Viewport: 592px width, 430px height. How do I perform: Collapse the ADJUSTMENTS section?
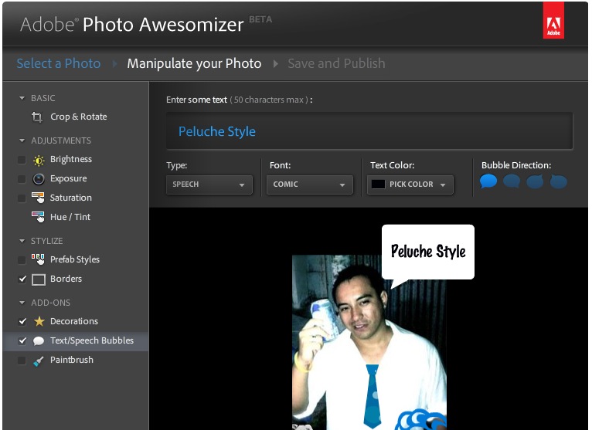point(22,141)
